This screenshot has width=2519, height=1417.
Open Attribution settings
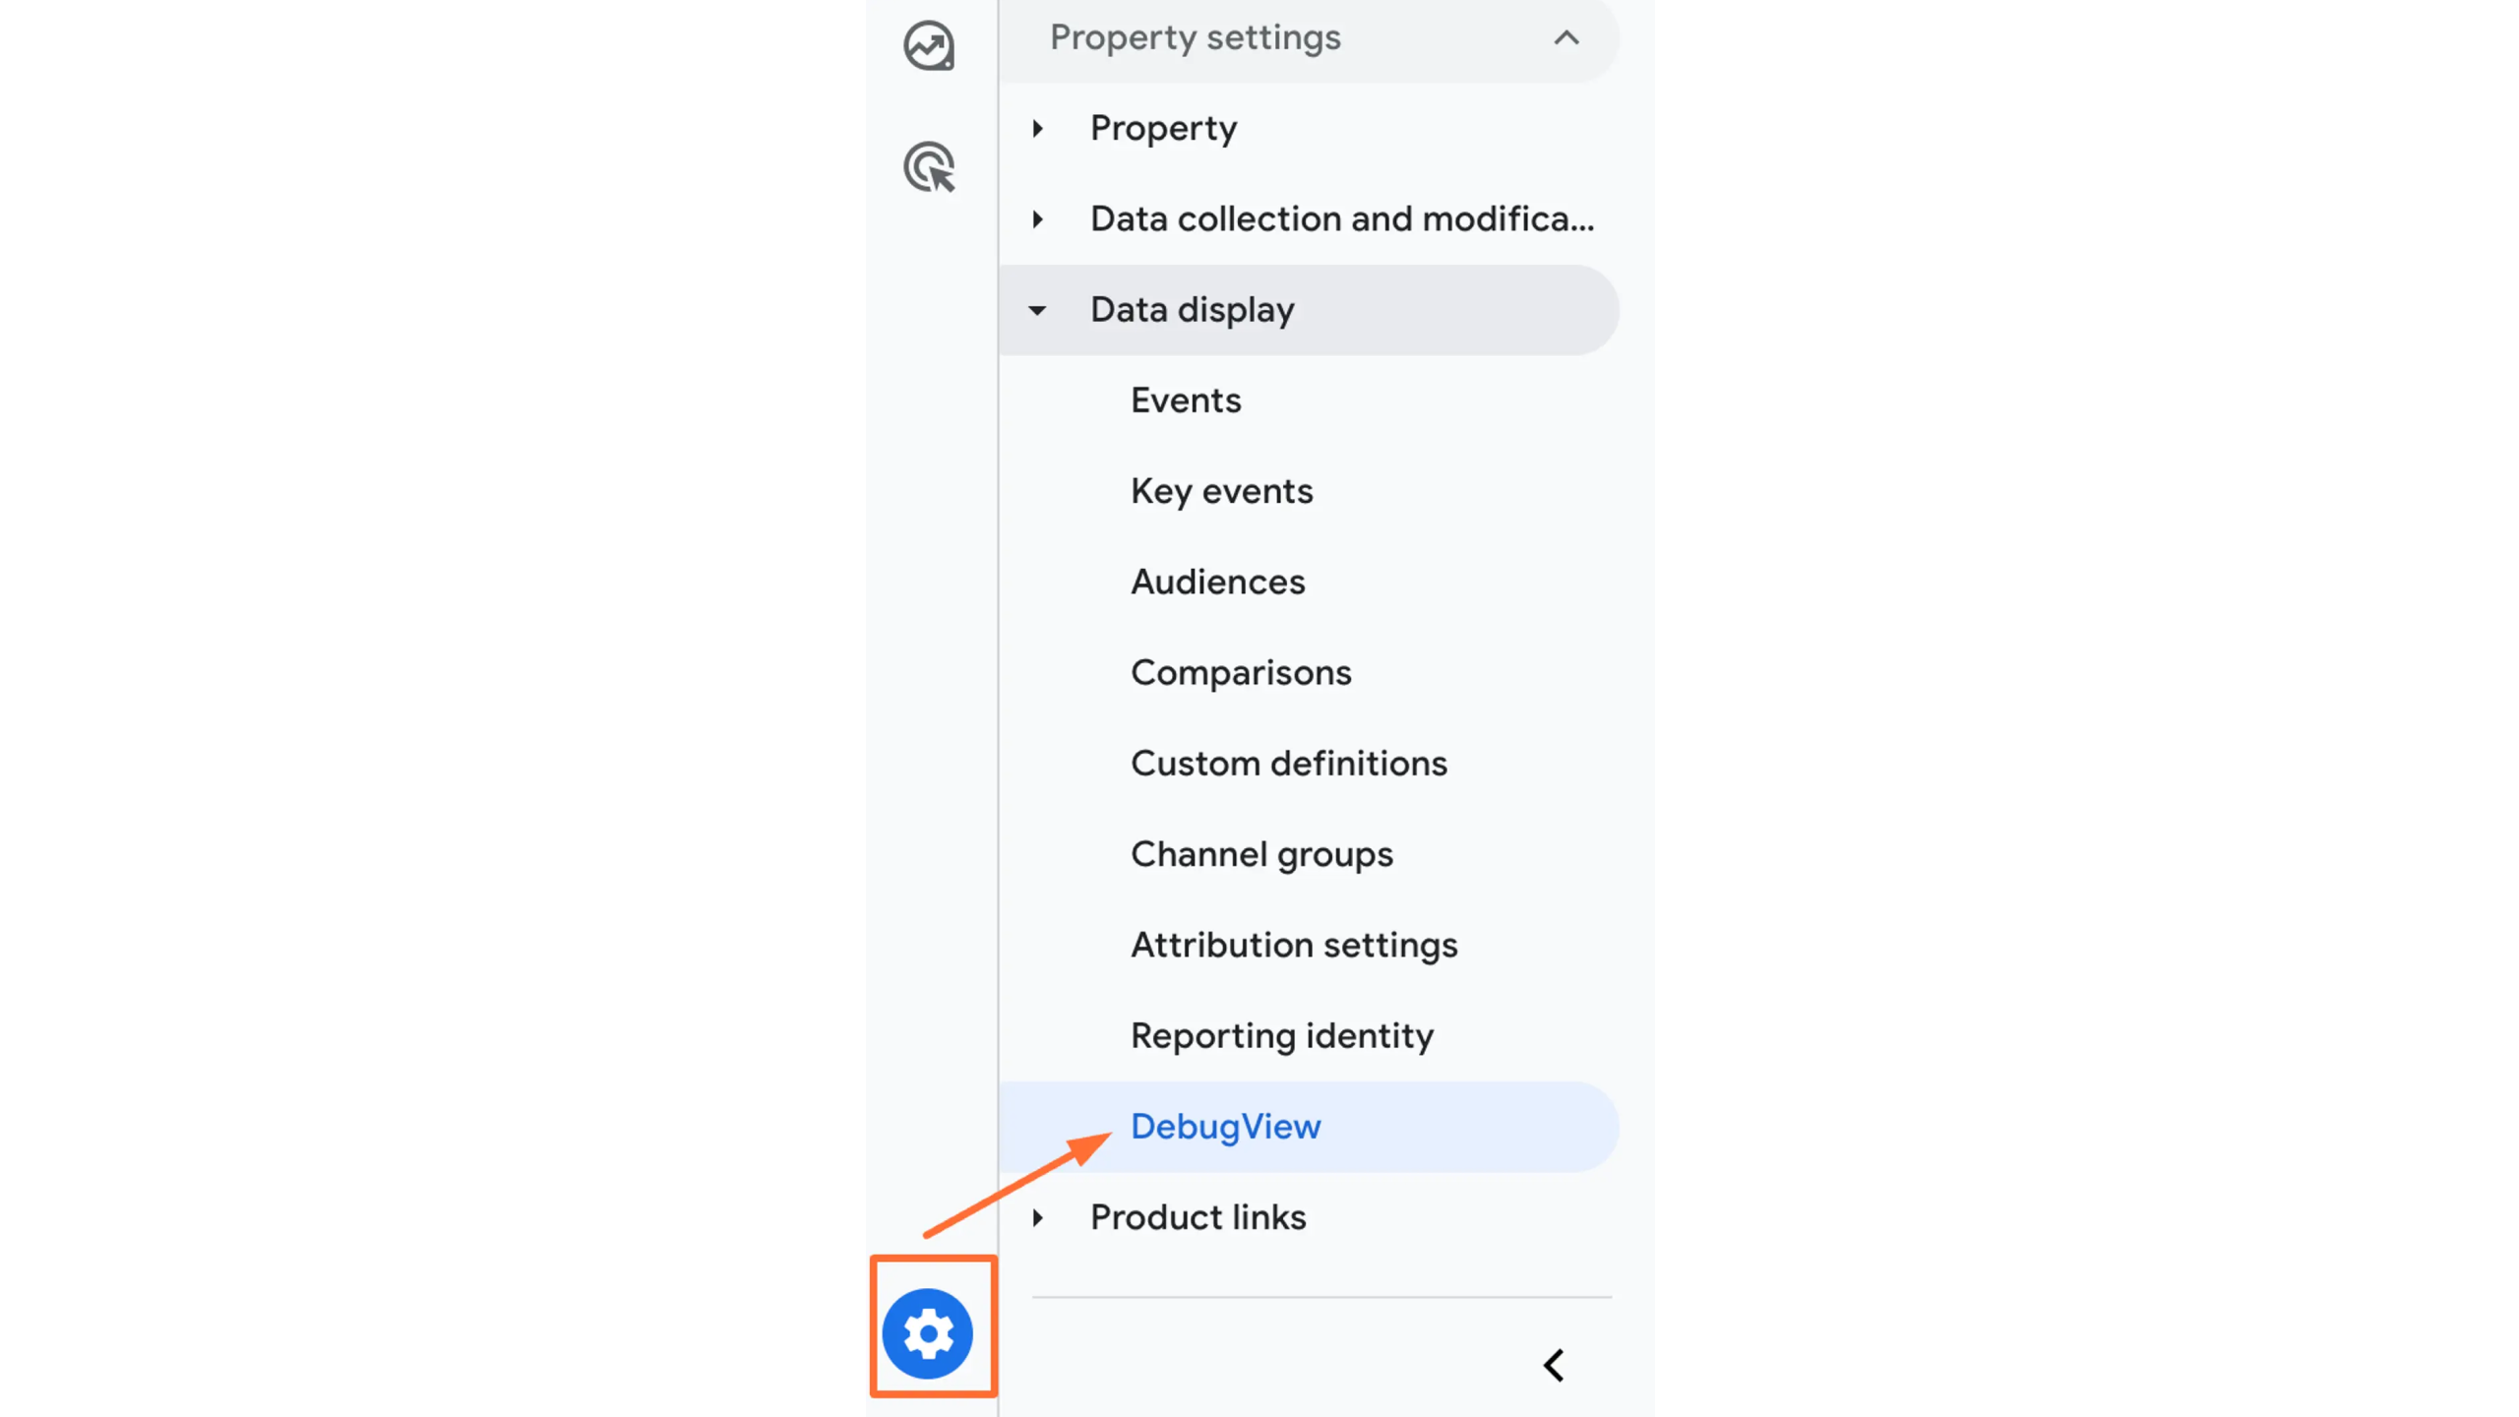pyautogui.click(x=1294, y=945)
